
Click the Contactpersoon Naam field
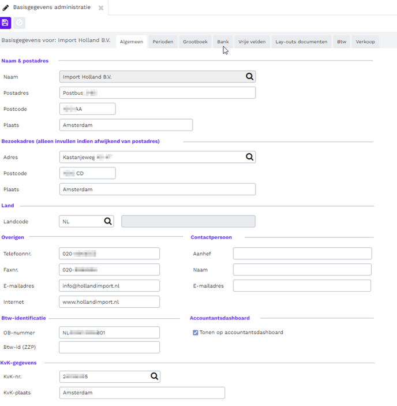(x=302, y=270)
